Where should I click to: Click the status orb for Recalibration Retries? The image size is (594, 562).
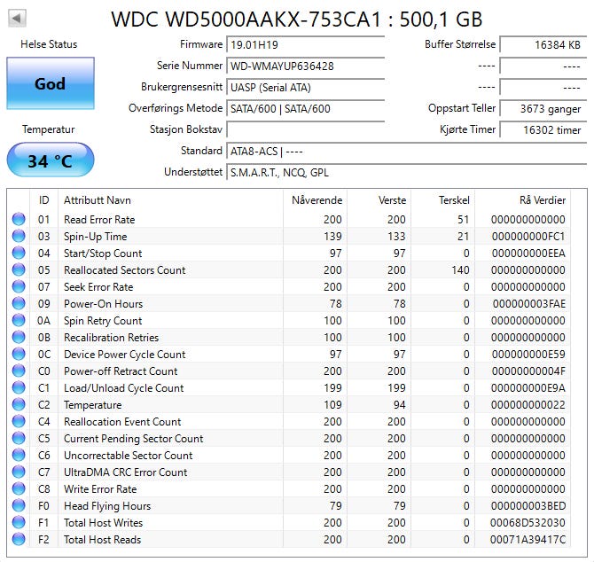19,337
